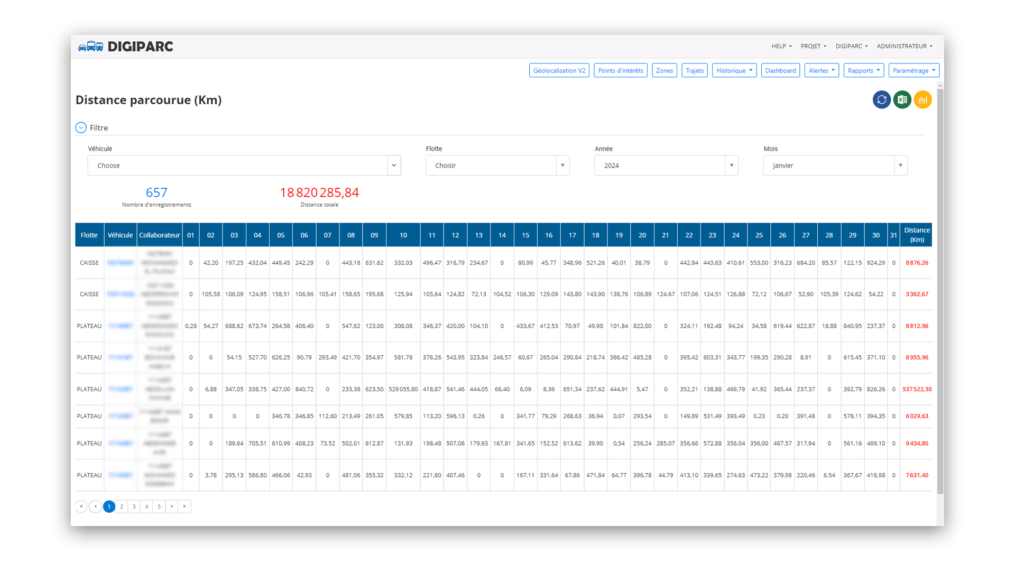
Task: Click Distance parcourue (Km) heading
Action: coord(149,100)
